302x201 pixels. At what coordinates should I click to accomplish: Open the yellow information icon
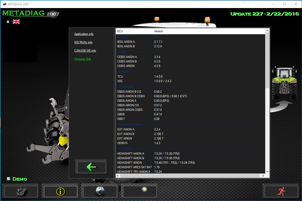coord(60,191)
